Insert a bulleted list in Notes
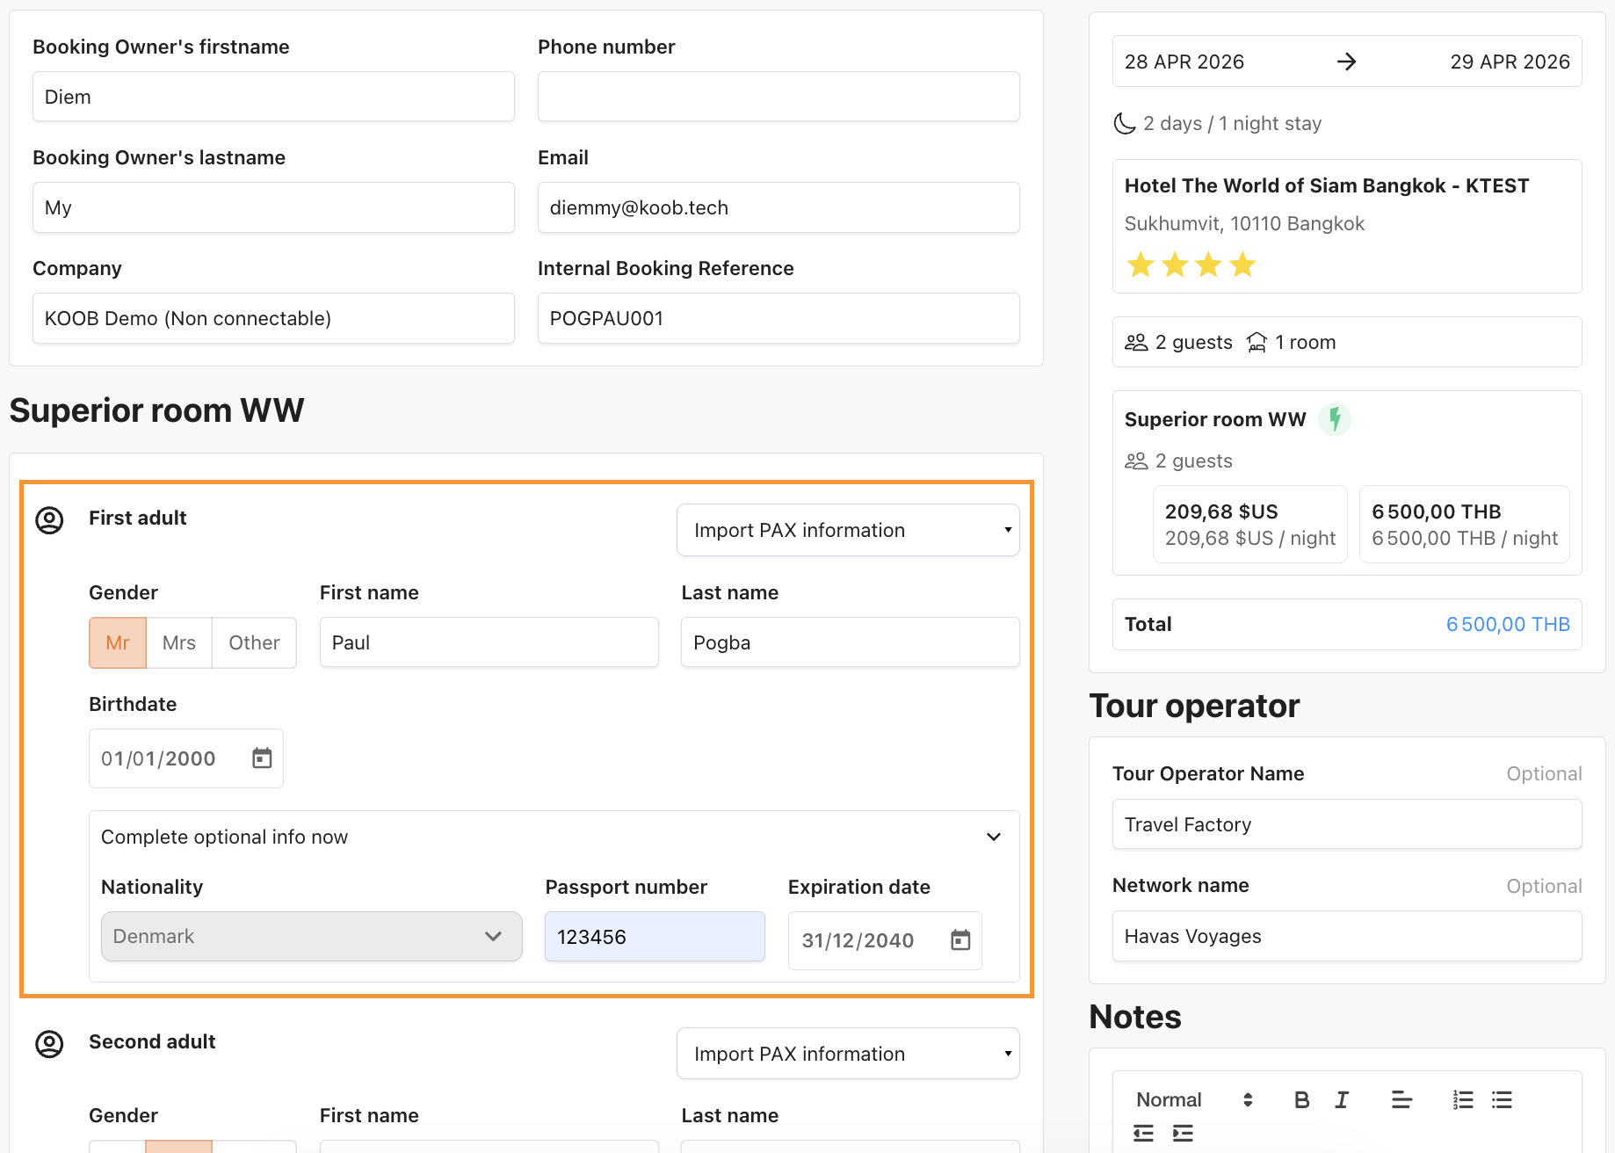The width and height of the screenshot is (1615, 1153). pyautogui.click(x=1502, y=1099)
